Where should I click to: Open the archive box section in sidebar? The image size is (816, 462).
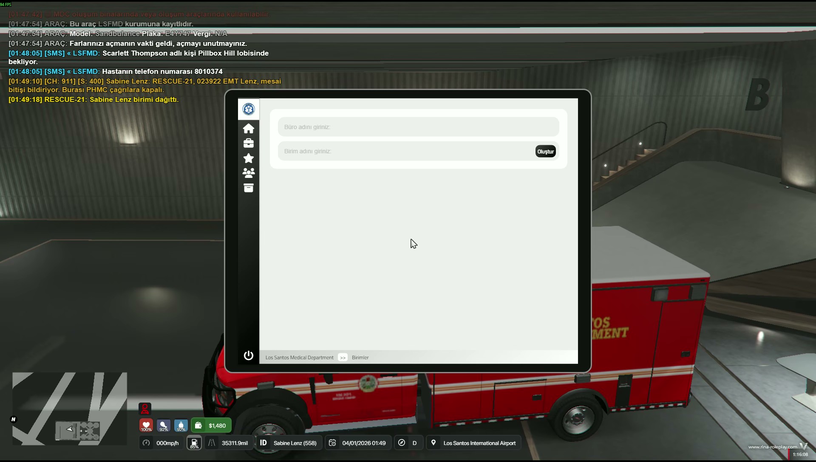pos(249,188)
